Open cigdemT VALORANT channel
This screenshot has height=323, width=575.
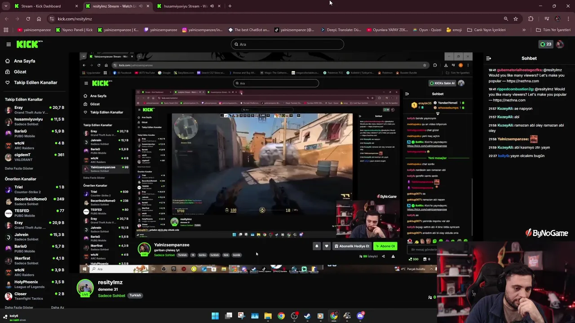click(x=35, y=157)
